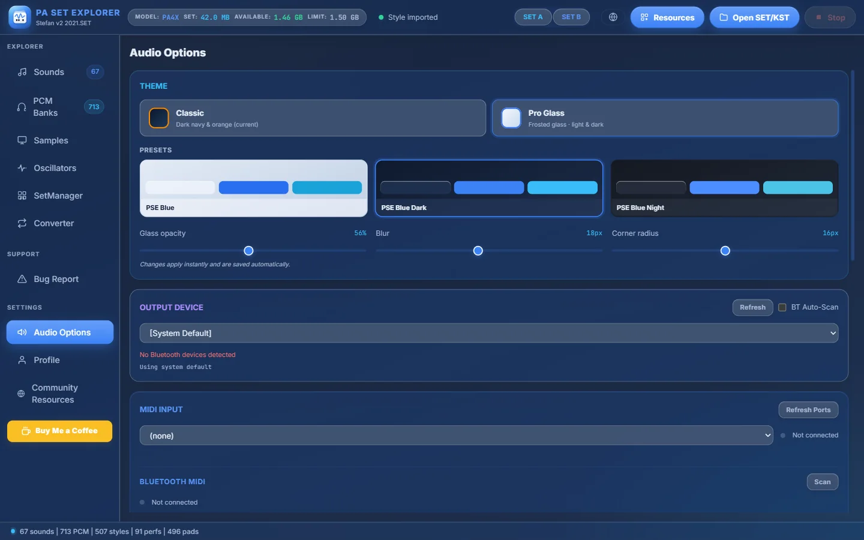This screenshot has height=540, width=864.
Task: Open the Profile settings page
Action: (x=60, y=360)
